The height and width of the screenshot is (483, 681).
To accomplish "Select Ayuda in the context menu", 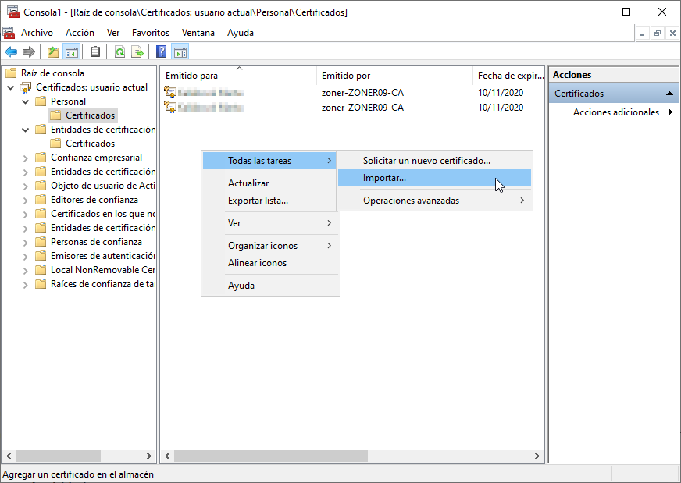I will pos(270,286).
